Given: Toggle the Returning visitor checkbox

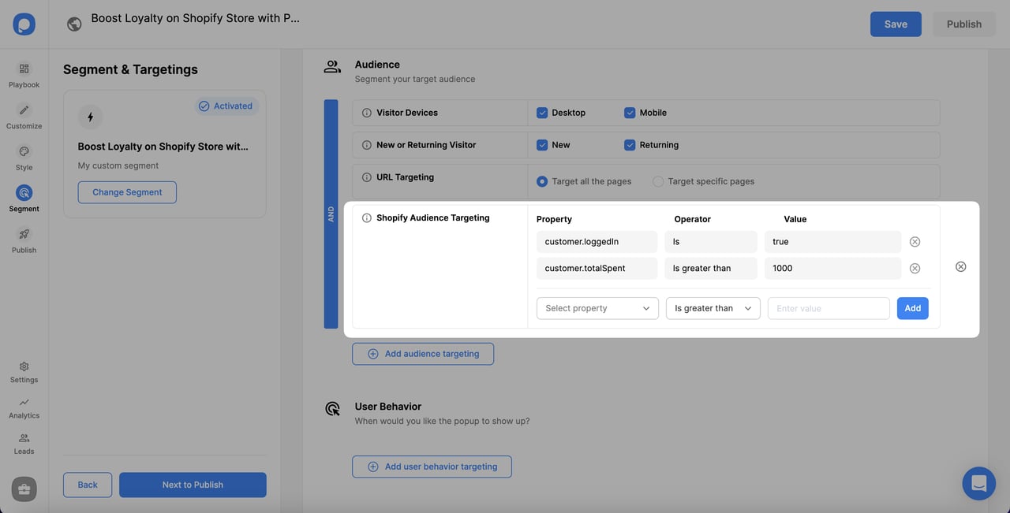Looking at the screenshot, I should (630, 145).
